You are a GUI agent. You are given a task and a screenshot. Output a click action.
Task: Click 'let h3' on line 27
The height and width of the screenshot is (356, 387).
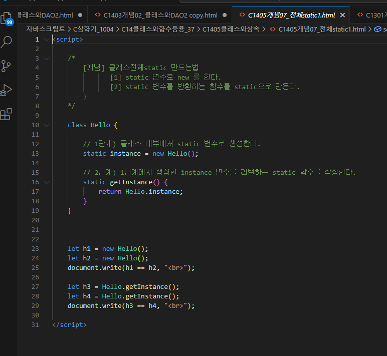point(79,287)
